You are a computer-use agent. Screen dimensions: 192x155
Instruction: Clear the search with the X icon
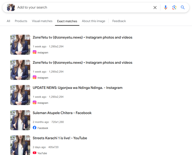[x=155, y=7]
